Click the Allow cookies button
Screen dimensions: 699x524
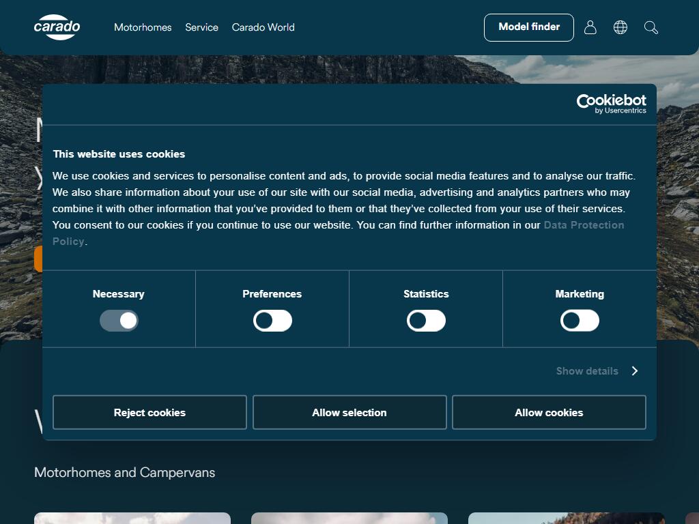click(x=549, y=413)
